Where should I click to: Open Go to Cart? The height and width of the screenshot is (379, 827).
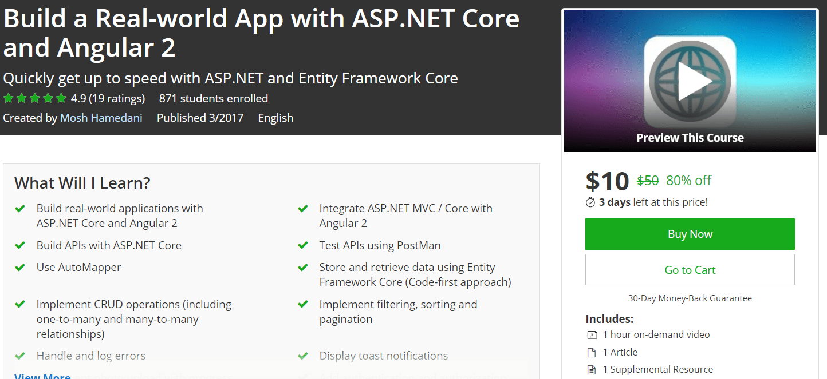pyautogui.click(x=690, y=269)
